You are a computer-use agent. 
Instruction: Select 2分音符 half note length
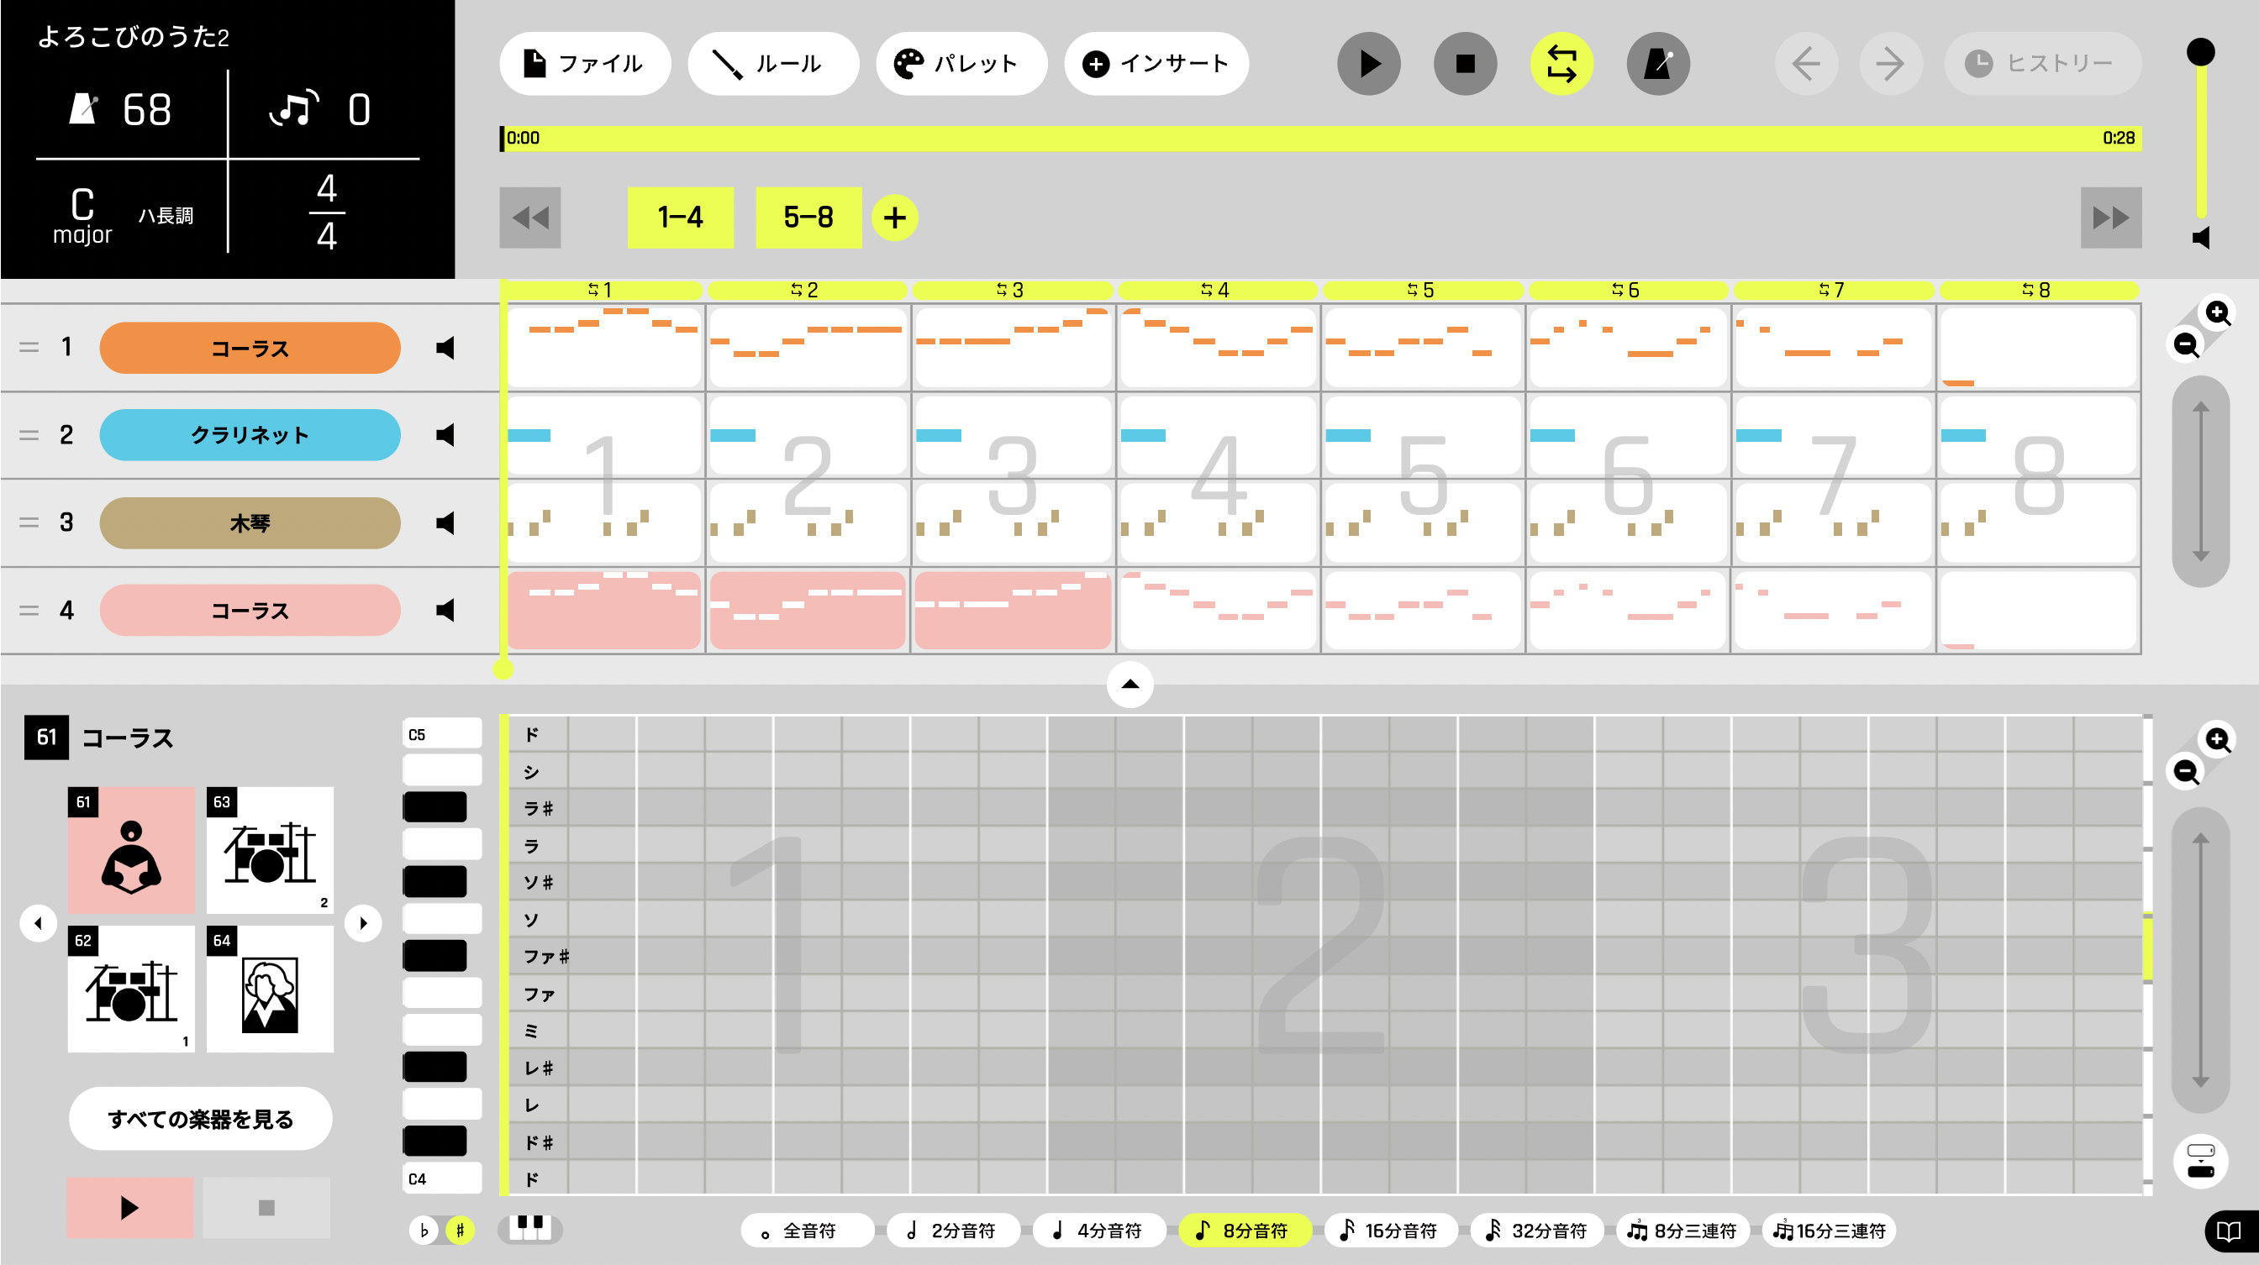pos(953,1230)
